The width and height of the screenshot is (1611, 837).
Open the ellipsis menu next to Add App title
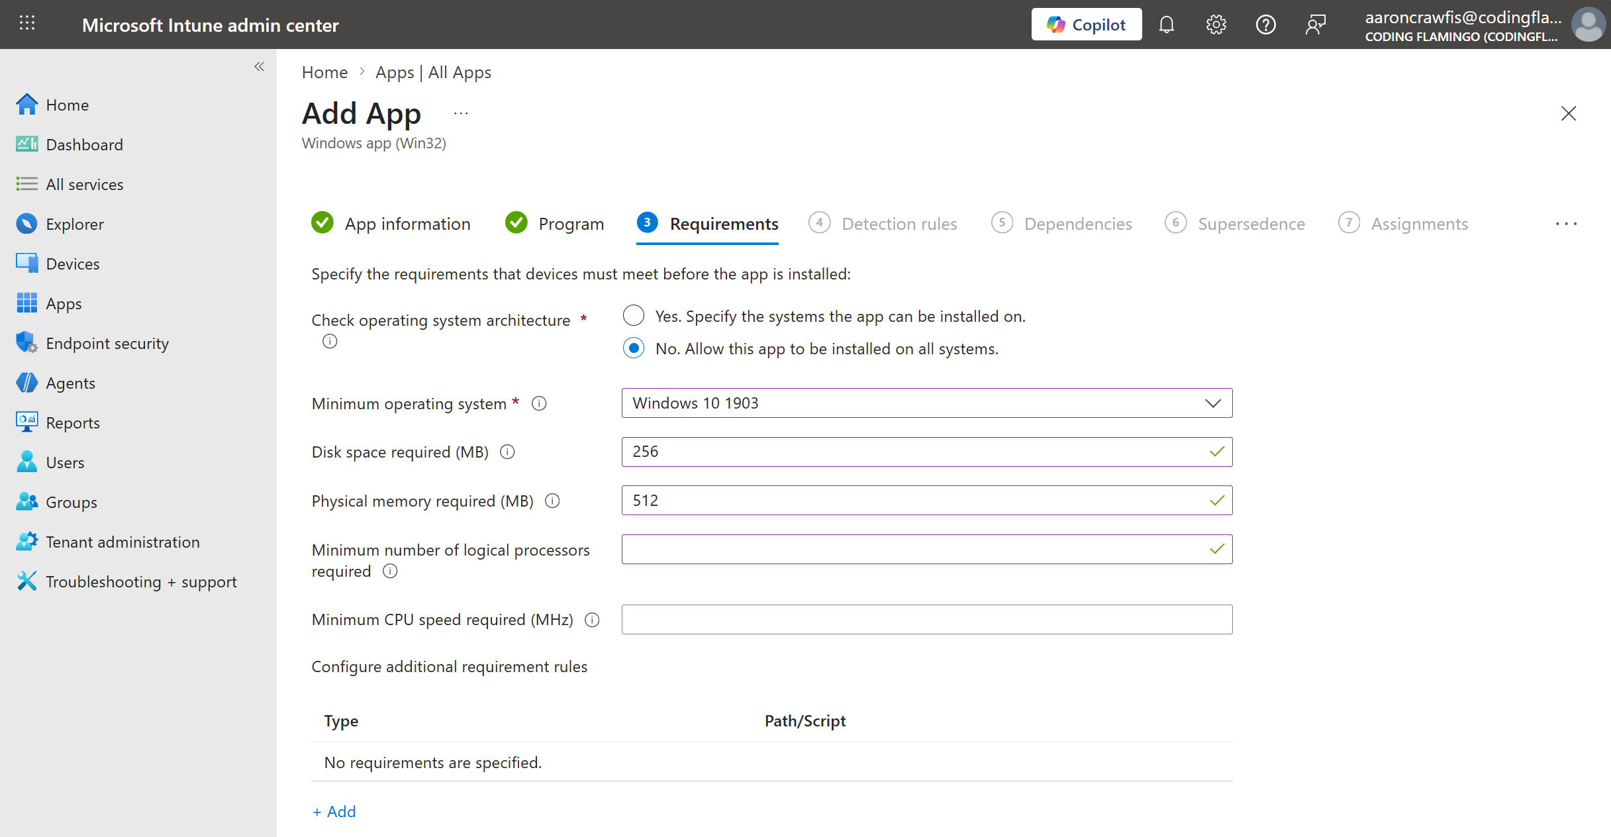(461, 113)
